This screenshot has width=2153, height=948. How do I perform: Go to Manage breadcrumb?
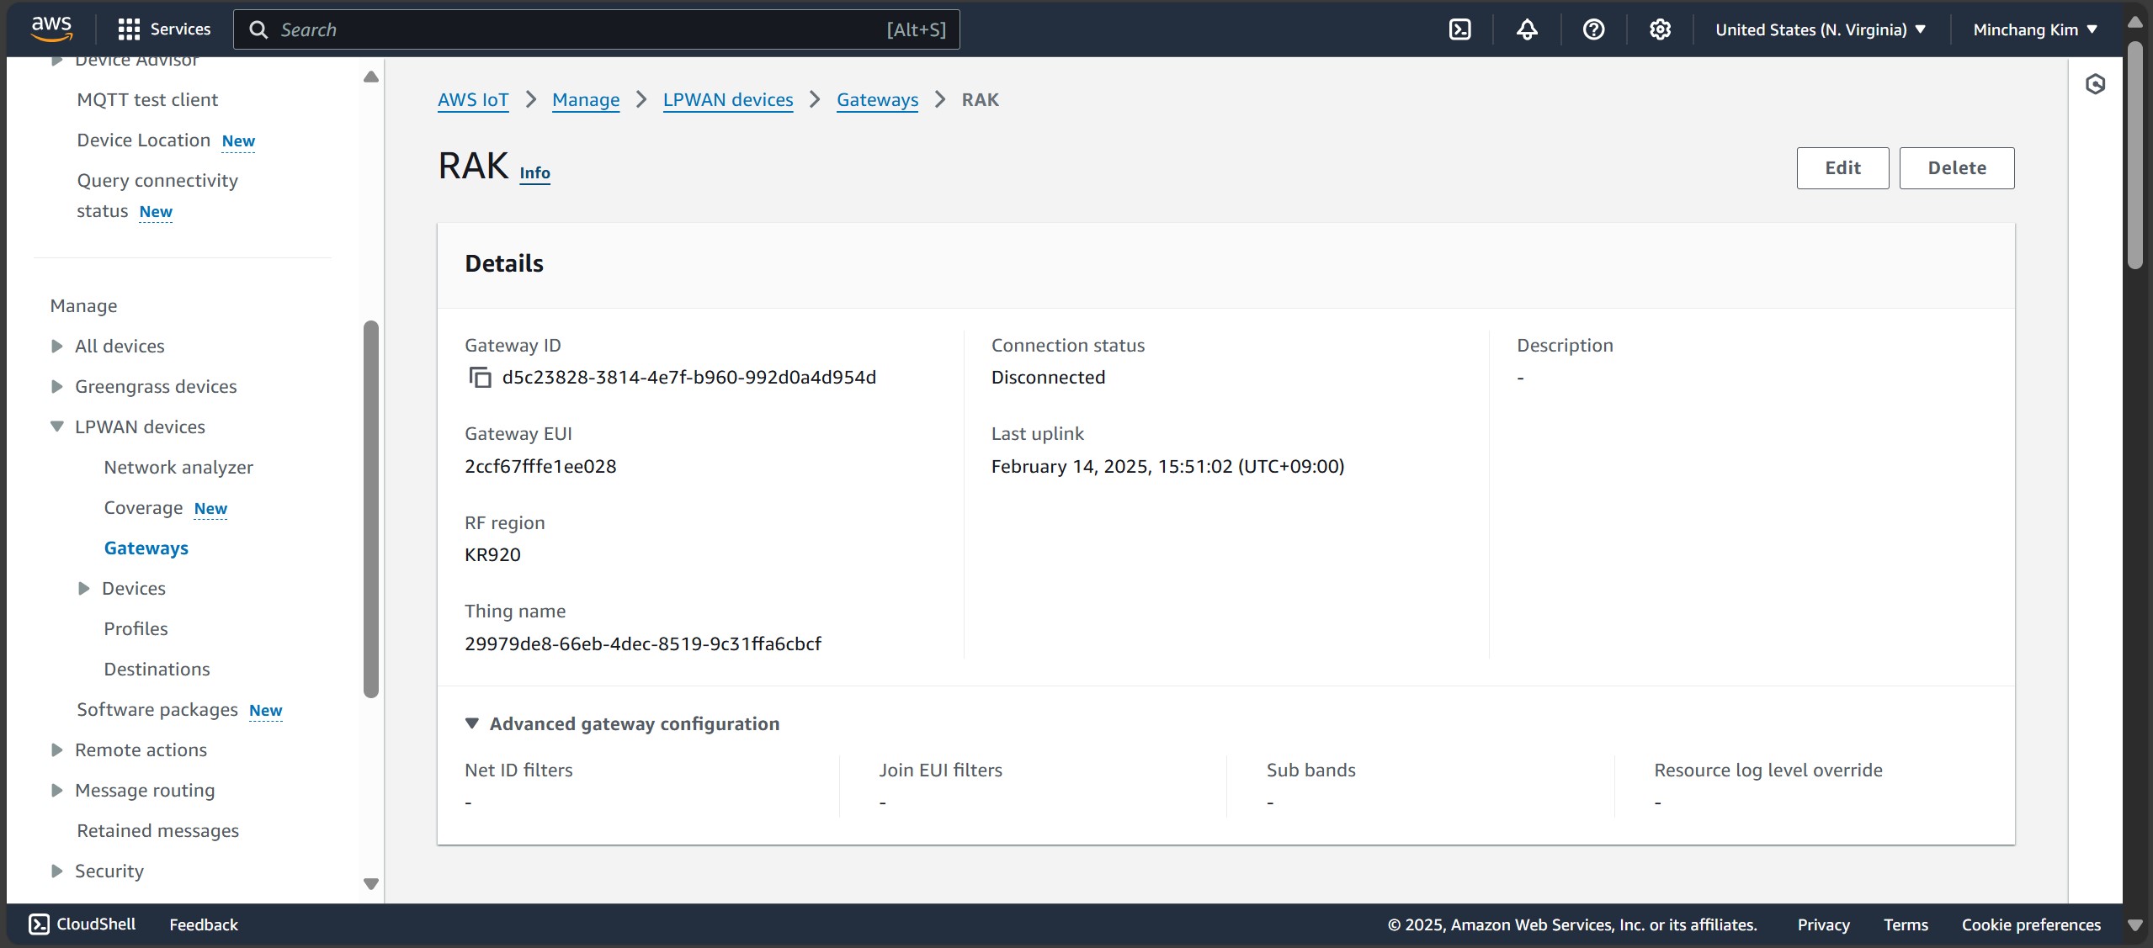[x=586, y=99]
